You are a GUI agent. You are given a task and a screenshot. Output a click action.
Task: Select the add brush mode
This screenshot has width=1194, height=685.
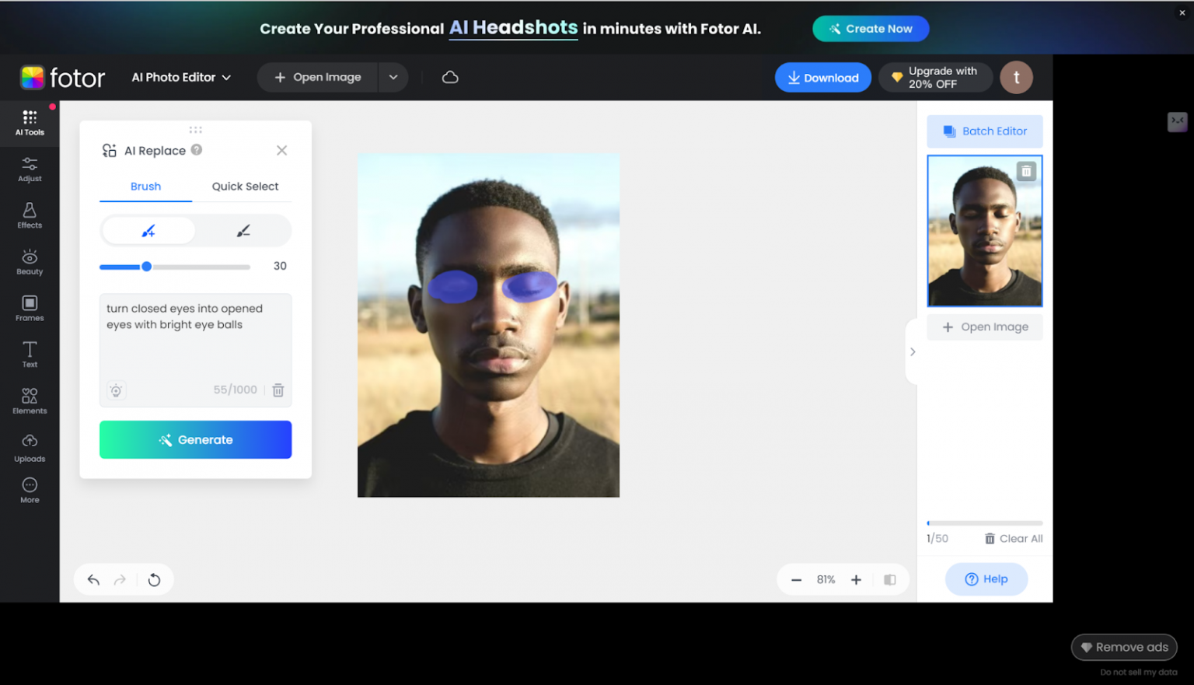pos(148,231)
